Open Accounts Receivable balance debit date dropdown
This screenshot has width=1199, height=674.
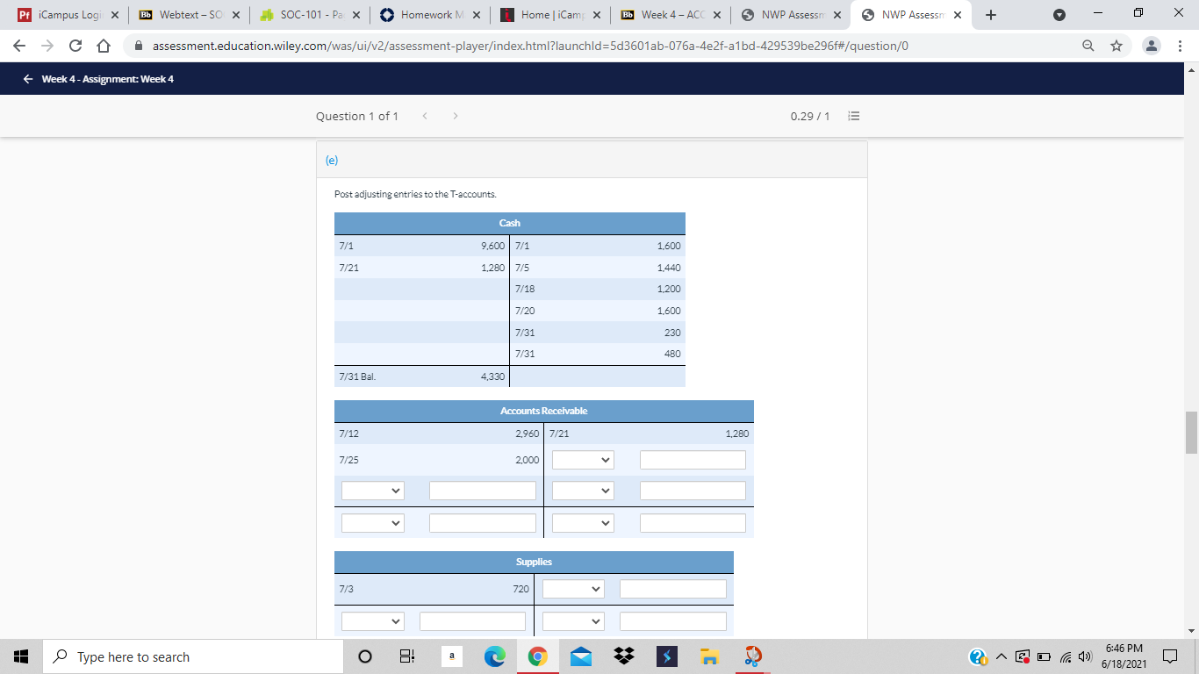[372, 523]
